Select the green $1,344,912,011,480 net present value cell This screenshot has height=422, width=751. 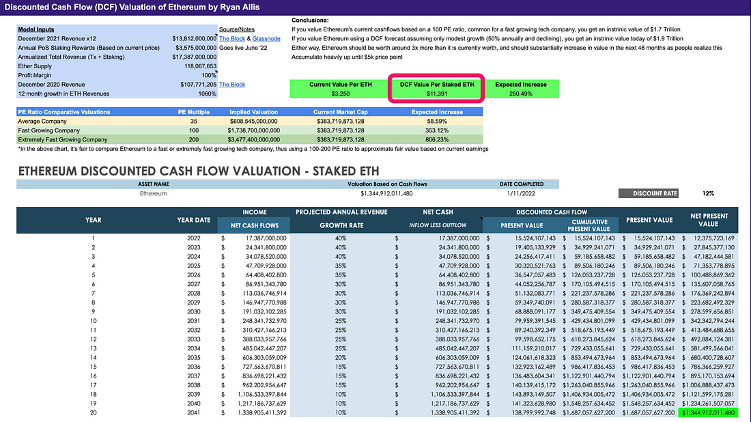pos(709,413)
